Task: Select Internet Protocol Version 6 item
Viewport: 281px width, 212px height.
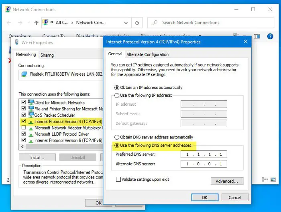Action: (x=68, y=140)
